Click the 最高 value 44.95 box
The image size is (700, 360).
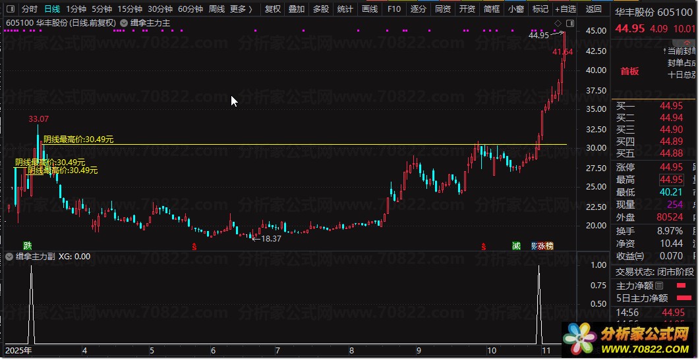coord(672,180)
